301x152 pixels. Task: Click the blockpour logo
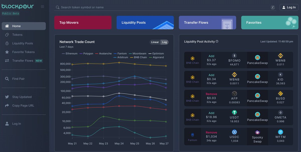pyautogui.click(x=18, y=6)
